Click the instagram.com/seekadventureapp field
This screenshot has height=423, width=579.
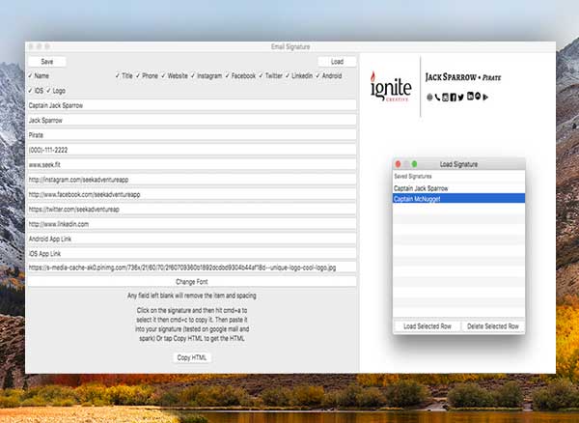[x=192, y=180]
